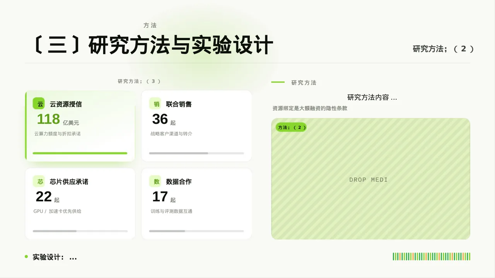Click the 资源绑定是大额融资的隐性条款 caption
This screenshot has height=278, width=495.
310,108
